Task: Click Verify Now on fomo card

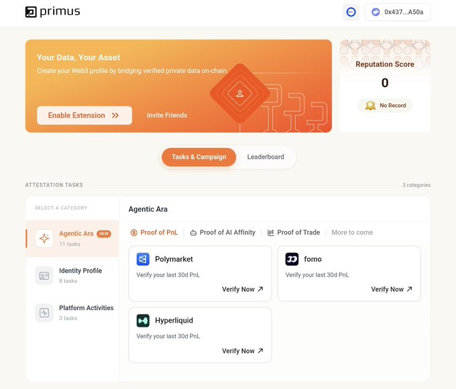Action: point(392,289)
